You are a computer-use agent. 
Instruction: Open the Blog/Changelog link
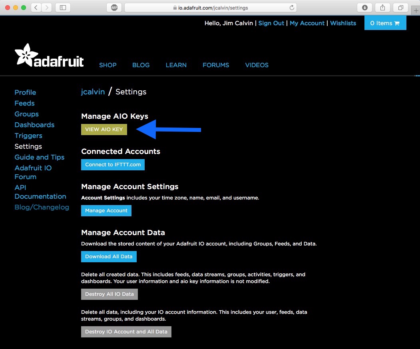pos(42,207)
